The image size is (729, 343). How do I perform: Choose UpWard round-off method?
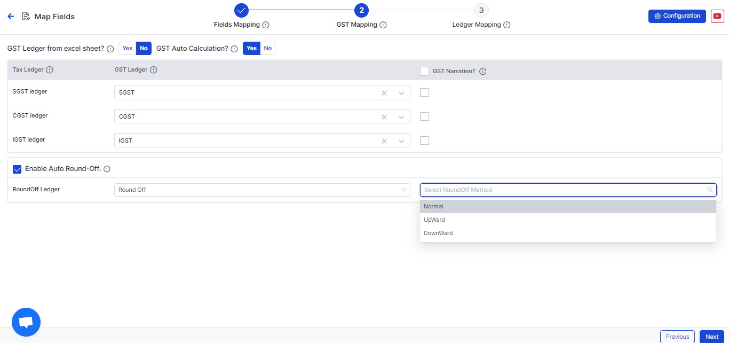(x=568, y=220)
